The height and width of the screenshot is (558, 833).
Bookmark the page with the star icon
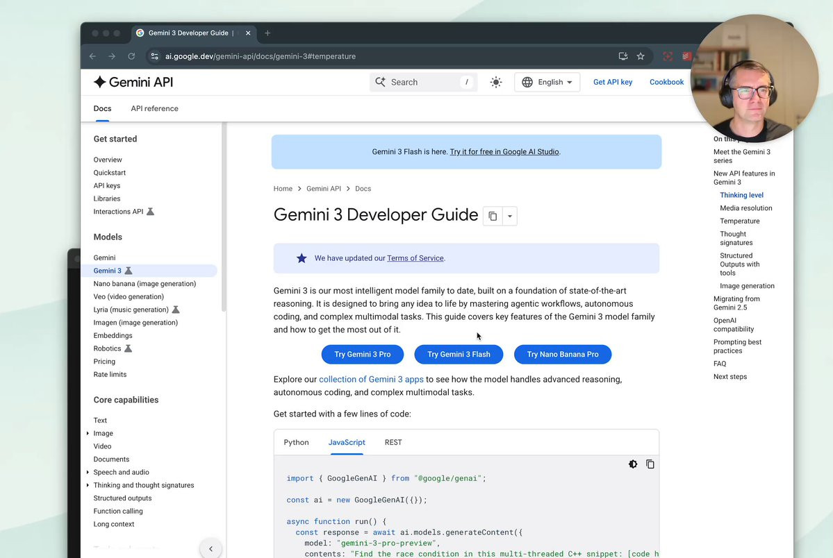[x=641, y=56]
